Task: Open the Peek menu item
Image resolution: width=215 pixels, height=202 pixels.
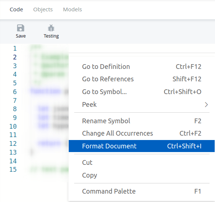Action: (x=142, y=104)
